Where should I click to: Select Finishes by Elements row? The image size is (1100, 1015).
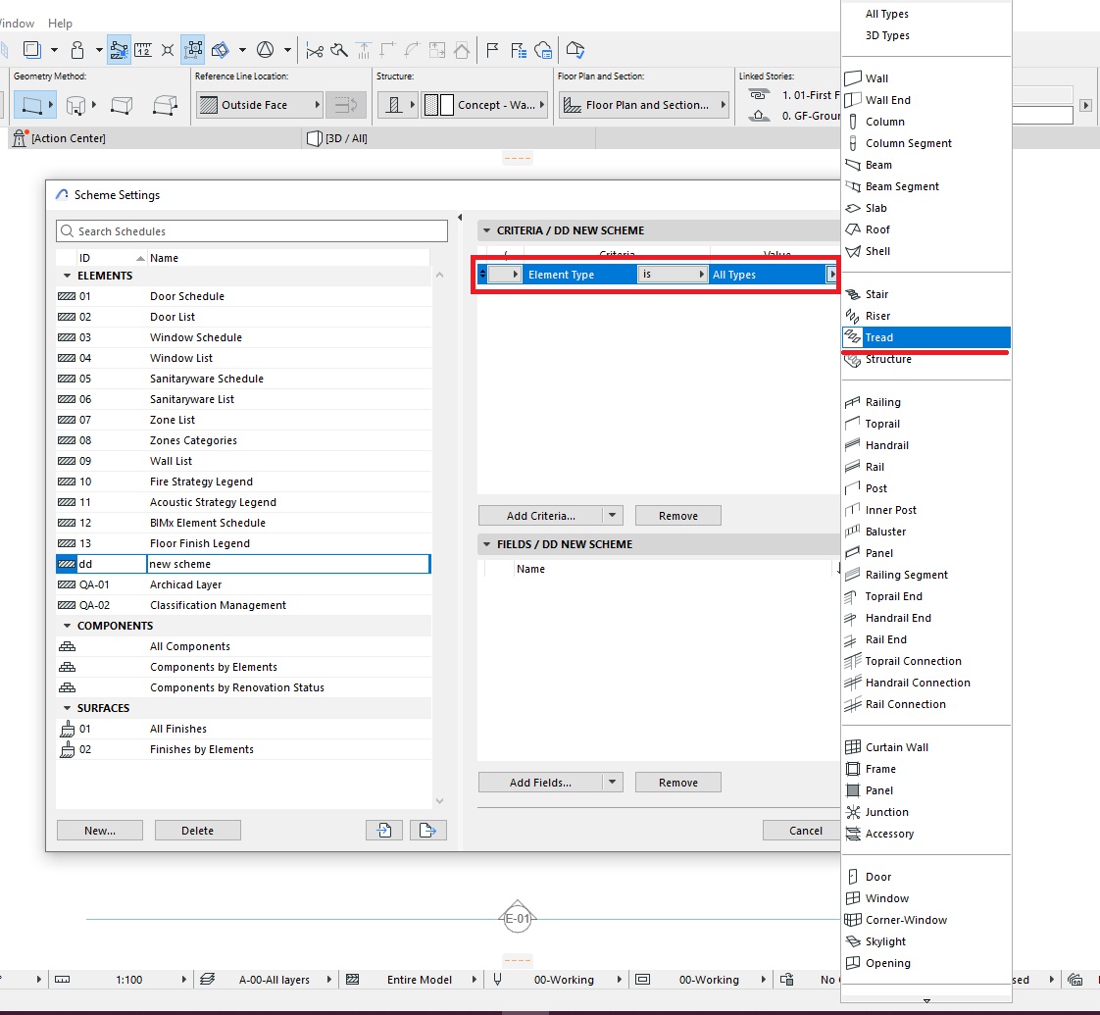click(243, 749)
